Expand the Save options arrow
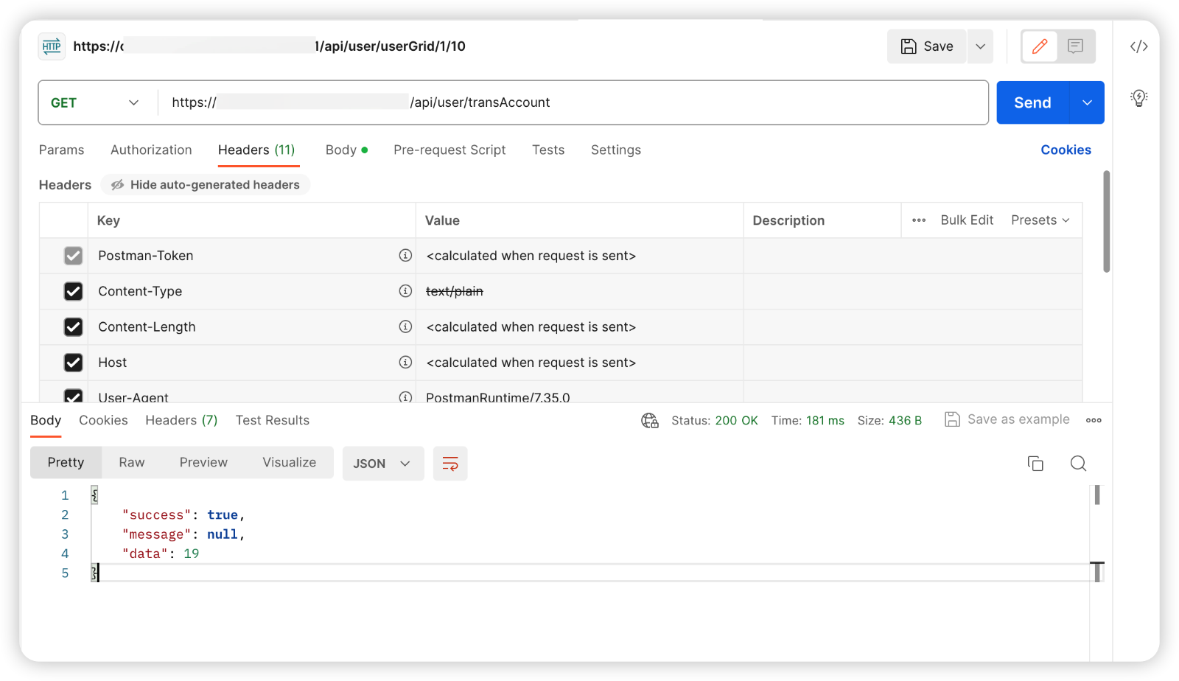This screenshot has width=1179, height=681. tap(980, 46)
